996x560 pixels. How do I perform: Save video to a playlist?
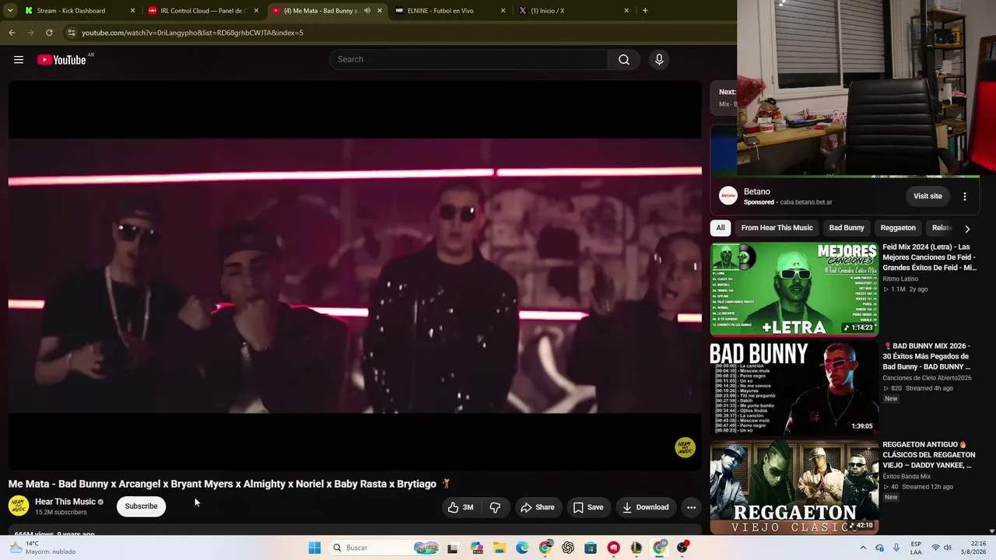pyautogui.click(x=588, y=507)
